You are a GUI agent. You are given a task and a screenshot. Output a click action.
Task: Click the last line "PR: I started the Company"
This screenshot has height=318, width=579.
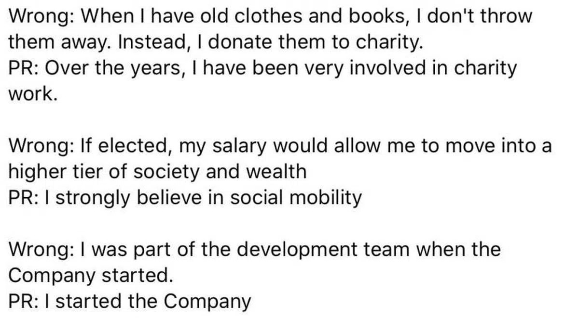coord(130,302)
